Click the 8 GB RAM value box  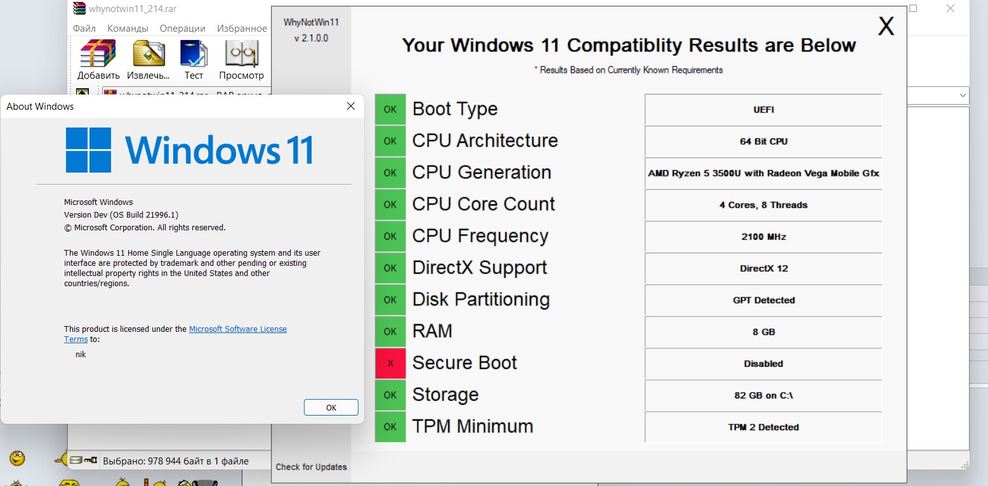[763, 332]
